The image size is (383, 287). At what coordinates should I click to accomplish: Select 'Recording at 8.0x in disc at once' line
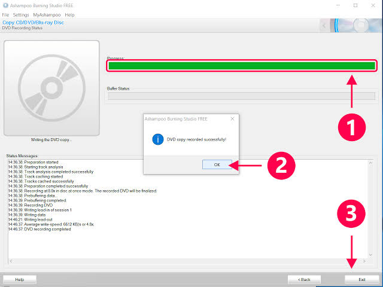[x=83, y=191]
